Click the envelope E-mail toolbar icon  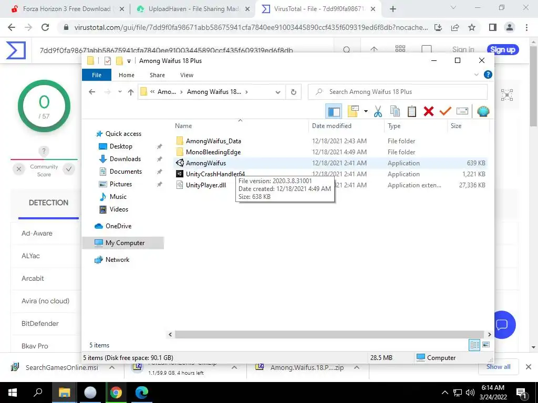click(462, 111)
